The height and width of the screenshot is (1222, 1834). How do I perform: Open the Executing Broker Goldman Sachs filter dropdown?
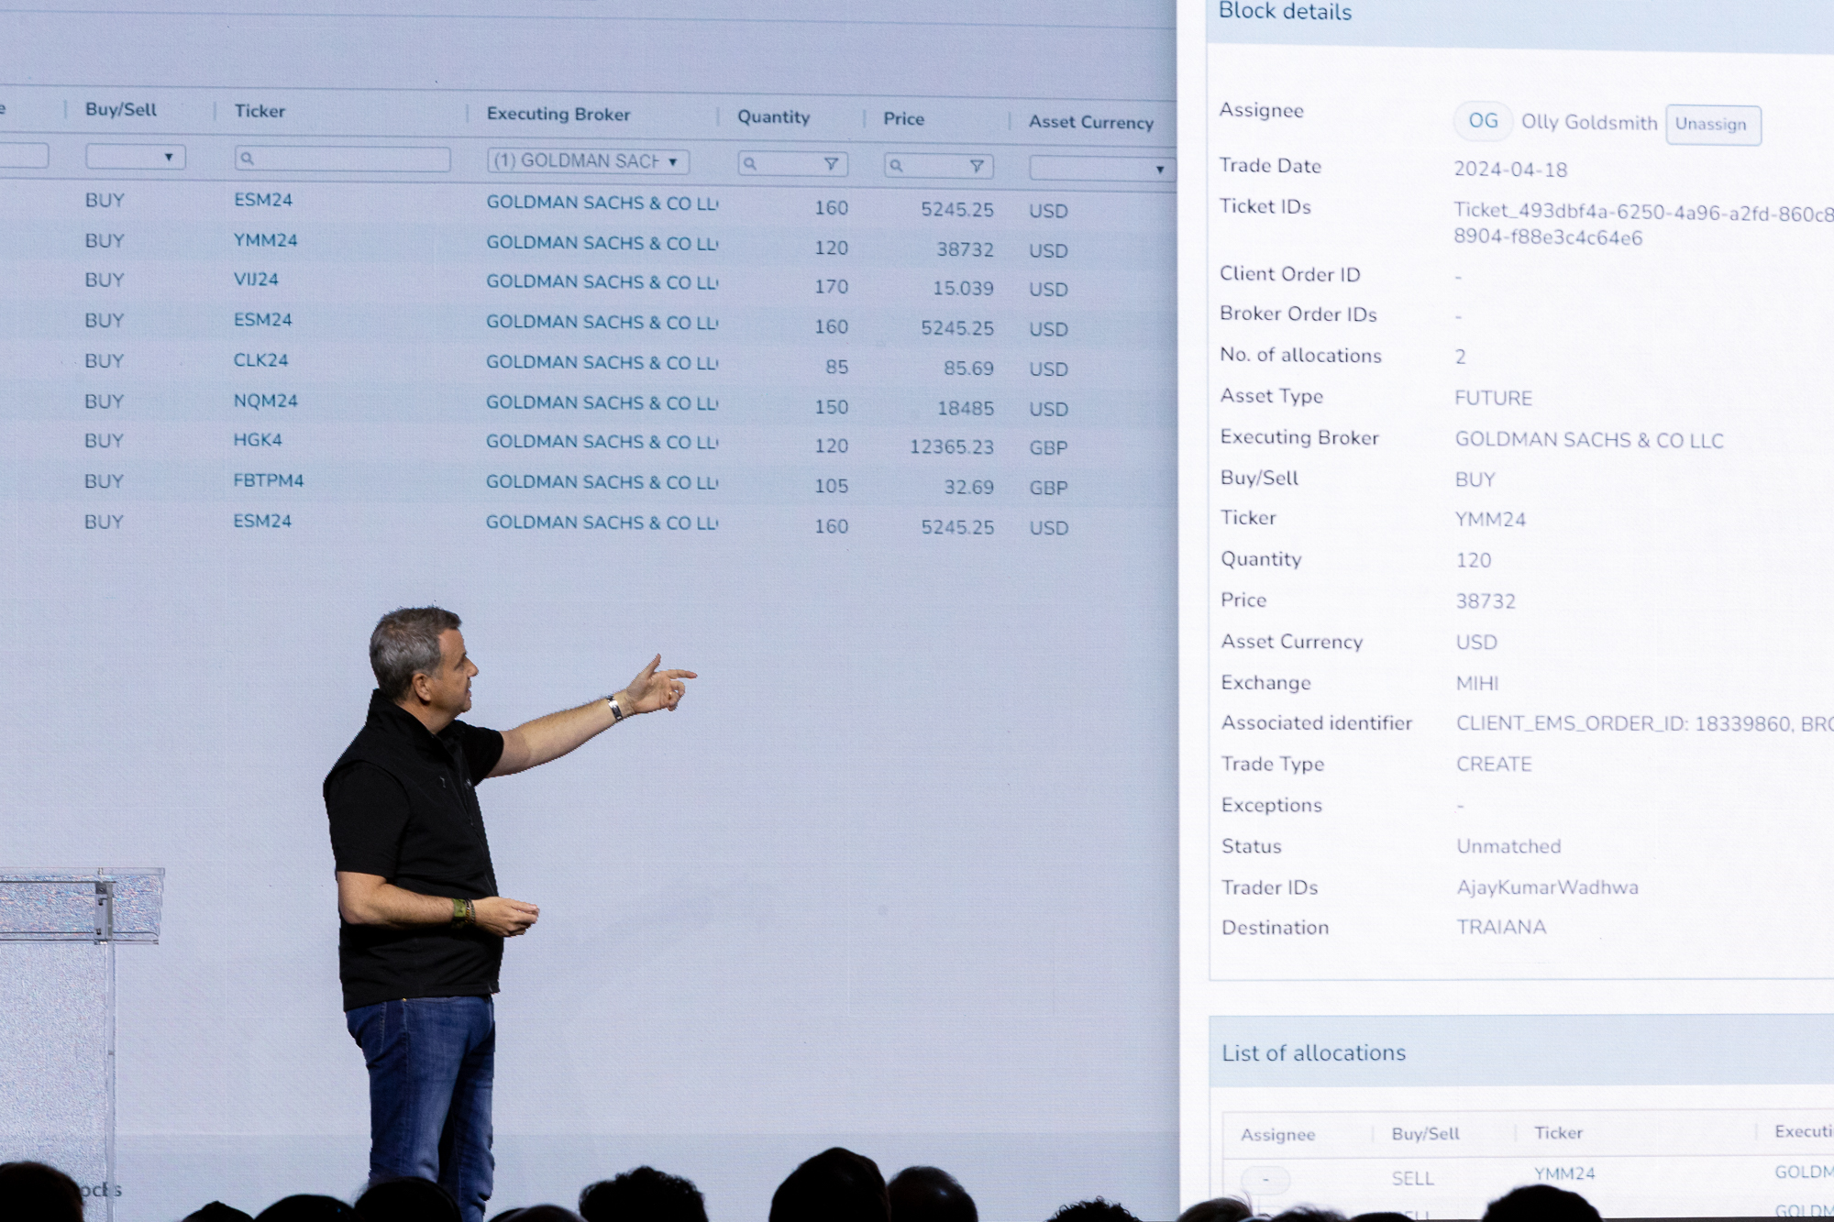pos(588,161)
